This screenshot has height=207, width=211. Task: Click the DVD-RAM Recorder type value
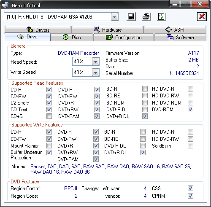(x=78, y=53)
